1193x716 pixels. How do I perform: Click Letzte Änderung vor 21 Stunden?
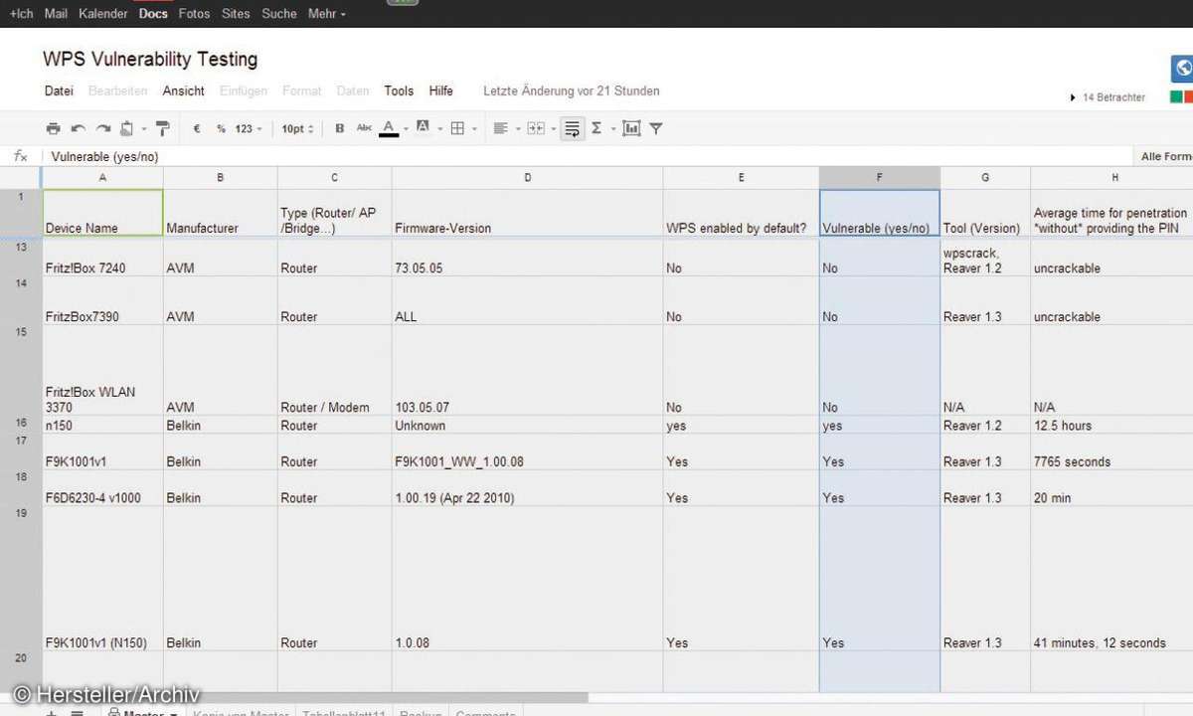pos(572,90)
